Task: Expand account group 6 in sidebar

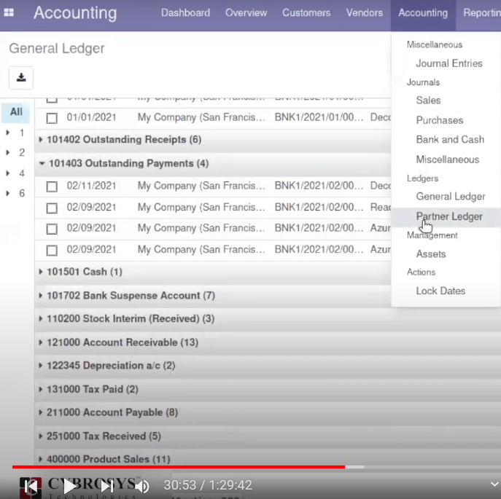Action: [x=8, y=193]
